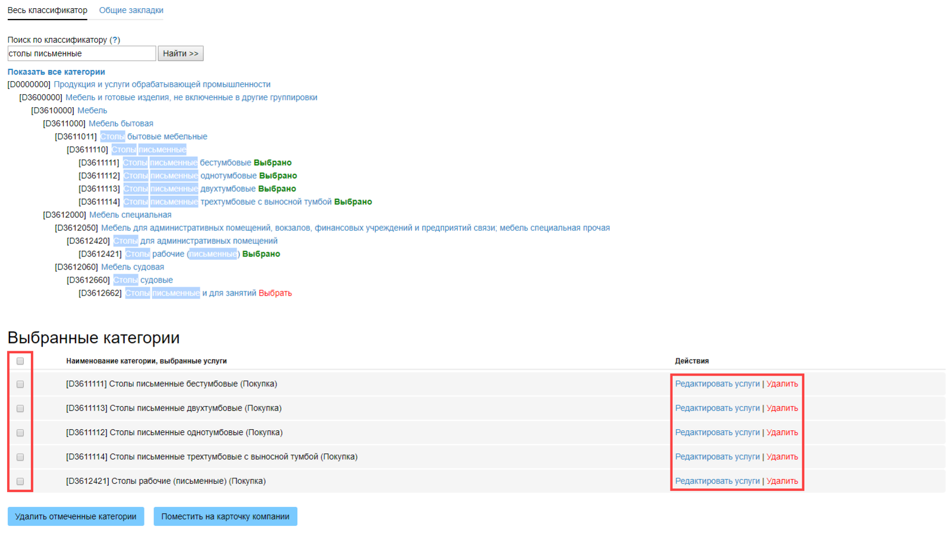This screenshot has width=951, height=533.
Task: Tick checkbox for D3612421 Столы рабочие
Action: point(20,481)
